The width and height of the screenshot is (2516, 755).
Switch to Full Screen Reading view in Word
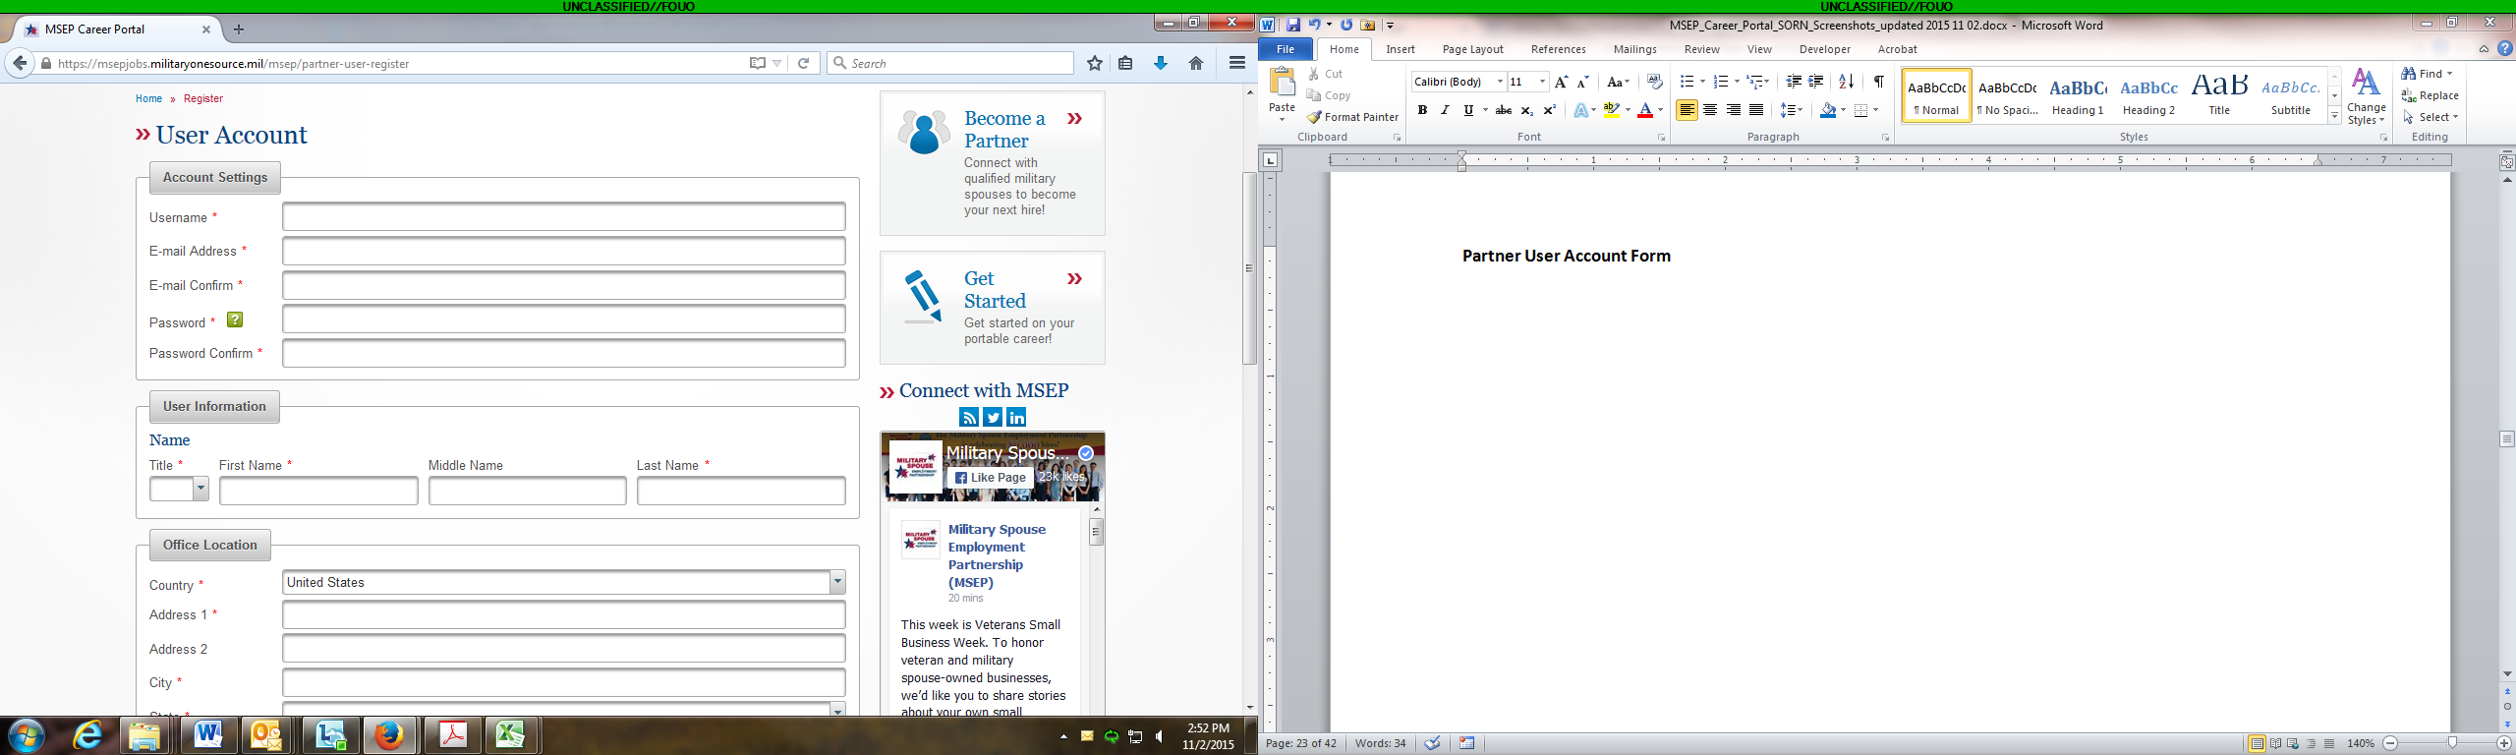coord(2275,743)
